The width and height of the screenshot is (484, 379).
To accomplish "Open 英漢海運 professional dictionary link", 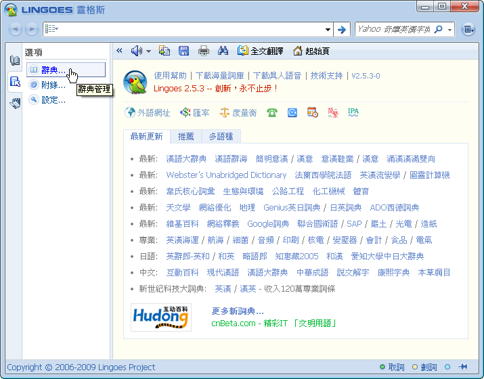I will tap(182, 240).
